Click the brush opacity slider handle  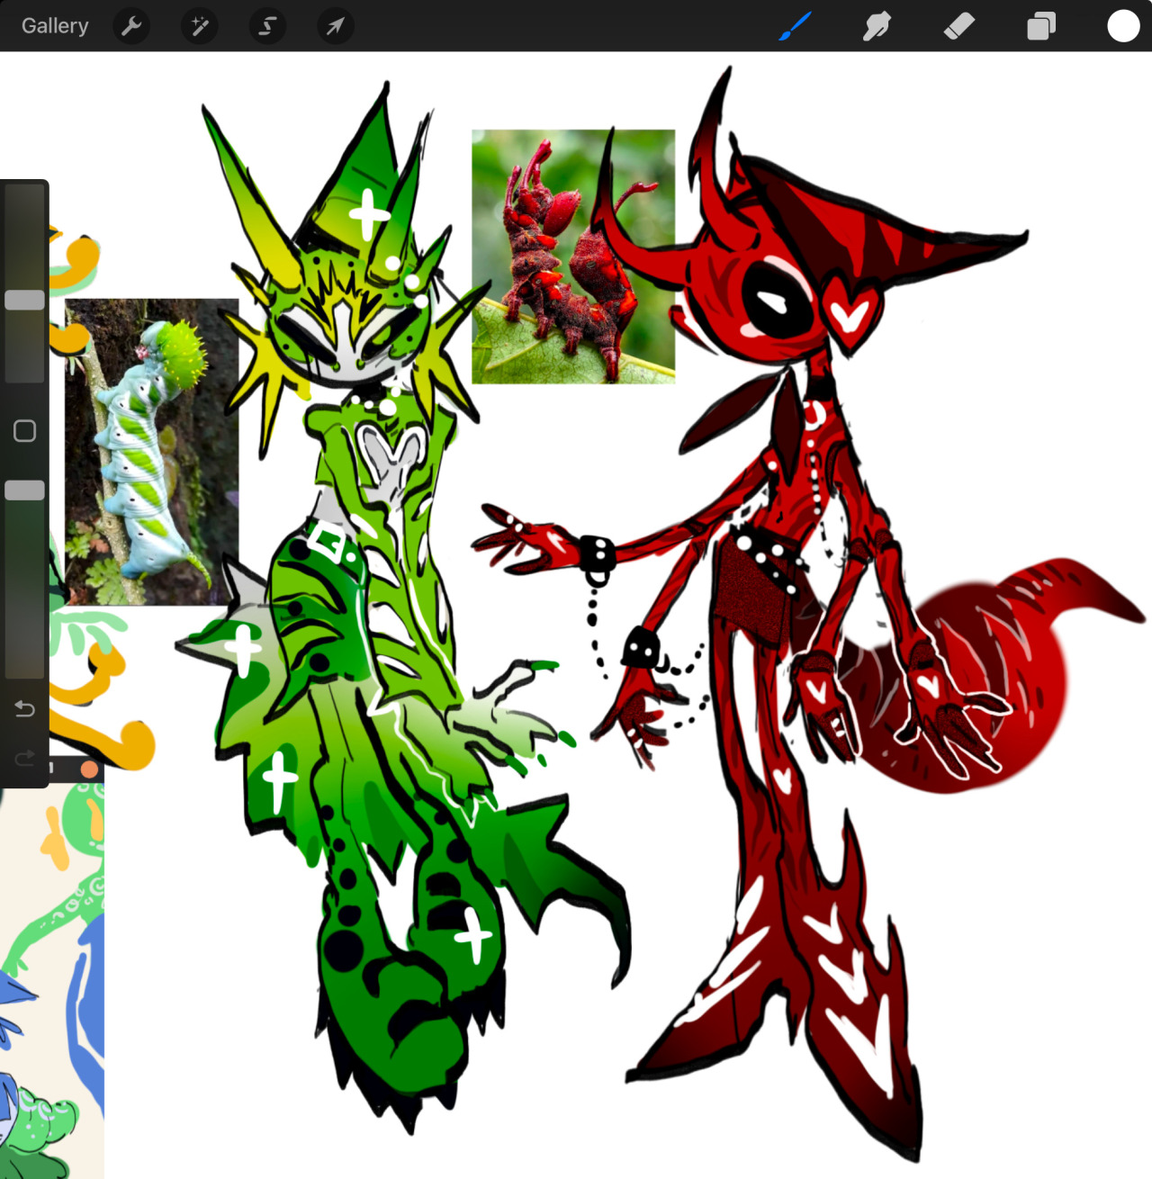[24, 490]
